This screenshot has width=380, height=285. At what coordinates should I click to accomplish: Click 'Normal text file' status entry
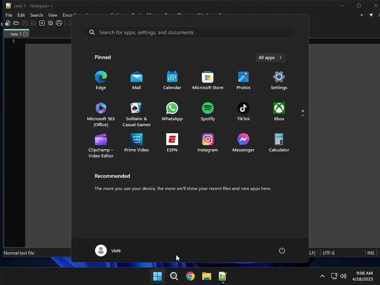click(x=19, y=253)
